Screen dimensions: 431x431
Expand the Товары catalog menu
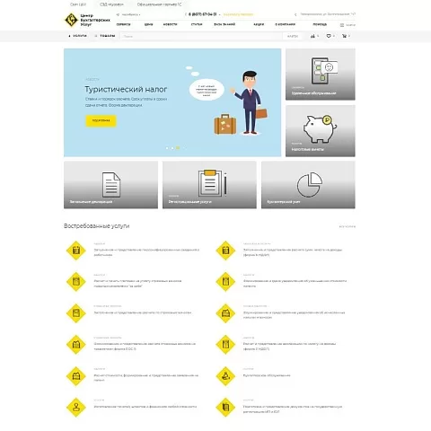pos(105,36)
